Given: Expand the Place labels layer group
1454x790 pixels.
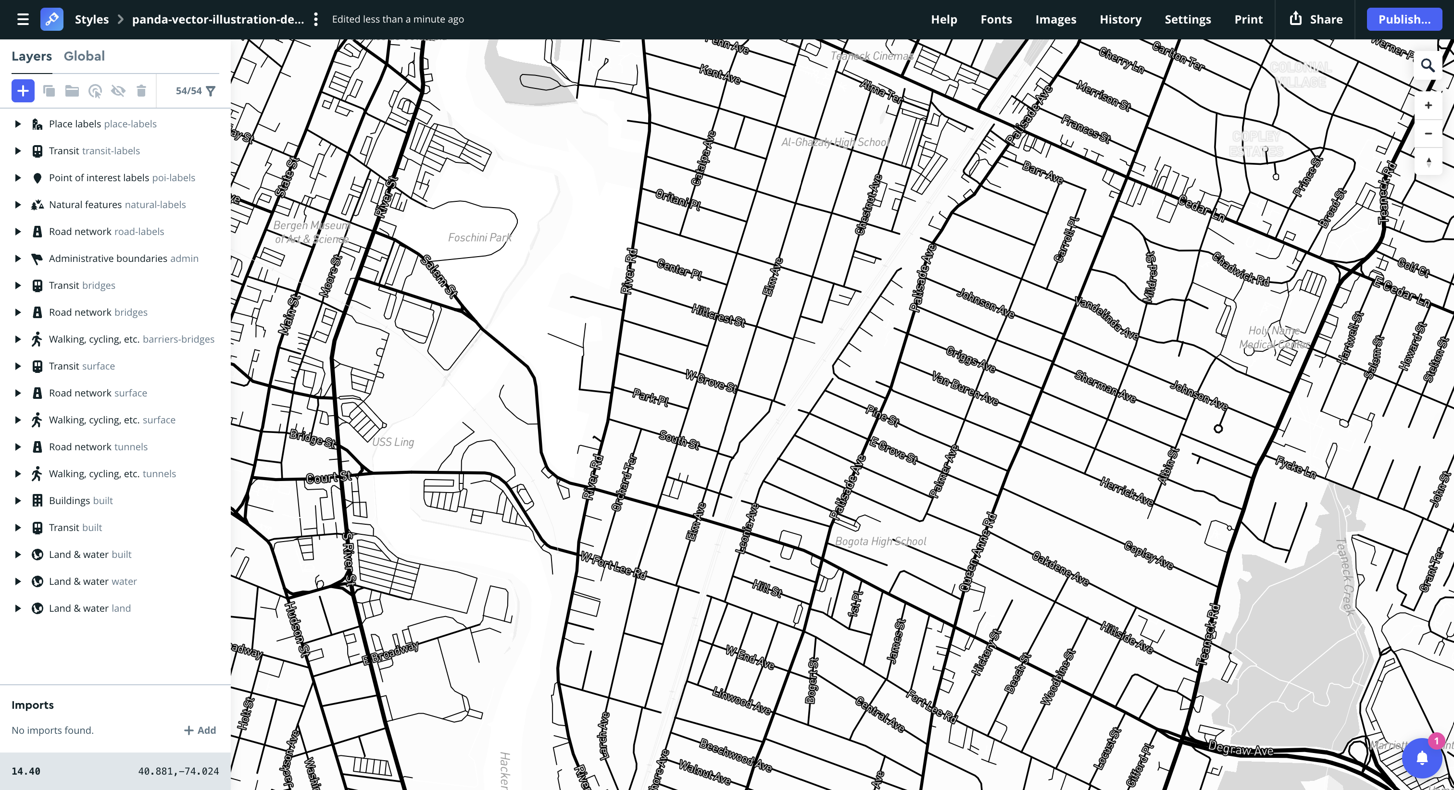Looking at the screenshot, I should (x=17, y=124).
